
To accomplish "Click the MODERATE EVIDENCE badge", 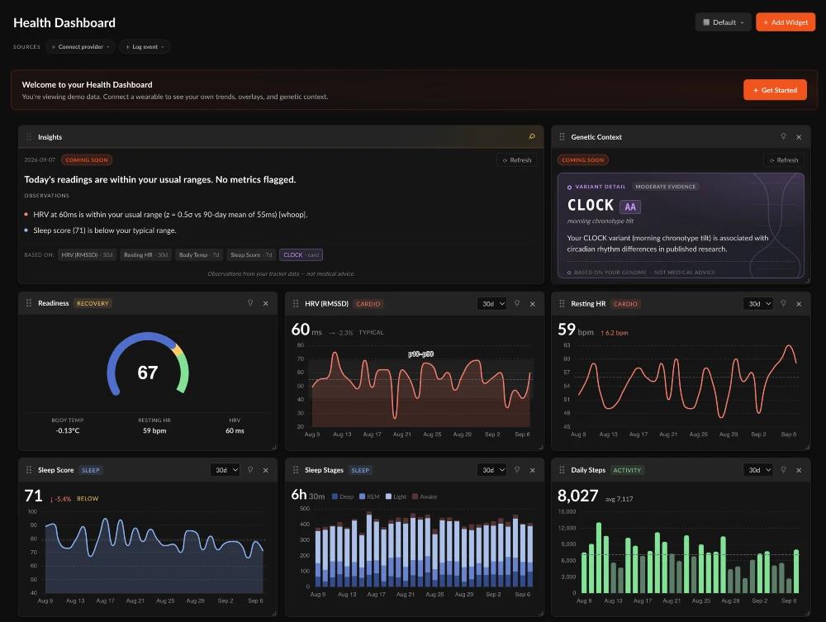I will click(665, 187).
